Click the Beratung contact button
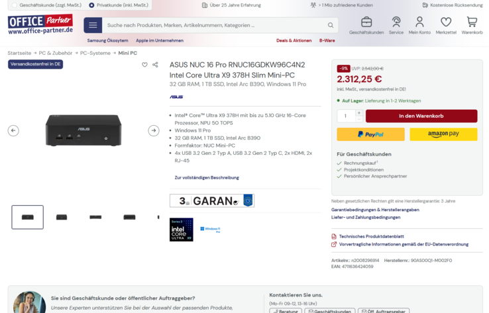This screenshot has height=313, width=489. (286, 310)
